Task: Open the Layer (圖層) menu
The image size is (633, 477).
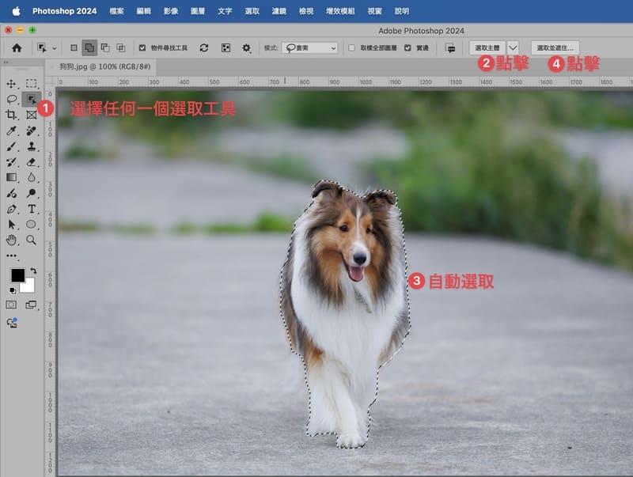Action: coord(197,11)
